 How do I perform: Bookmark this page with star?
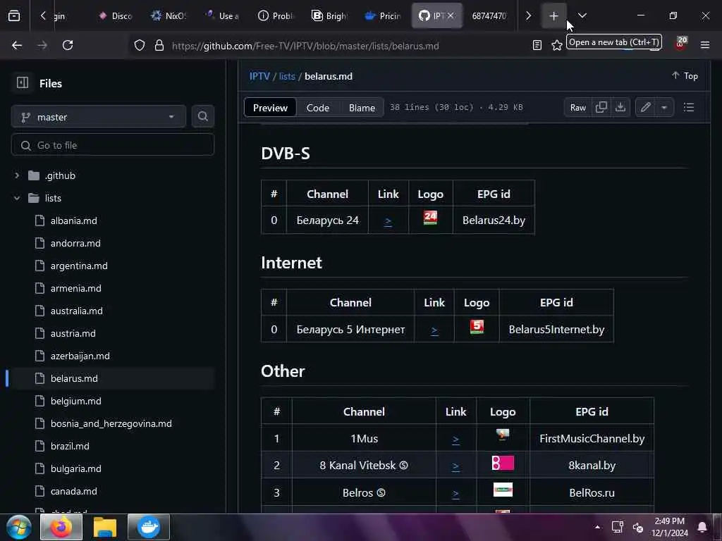[557, 45]
